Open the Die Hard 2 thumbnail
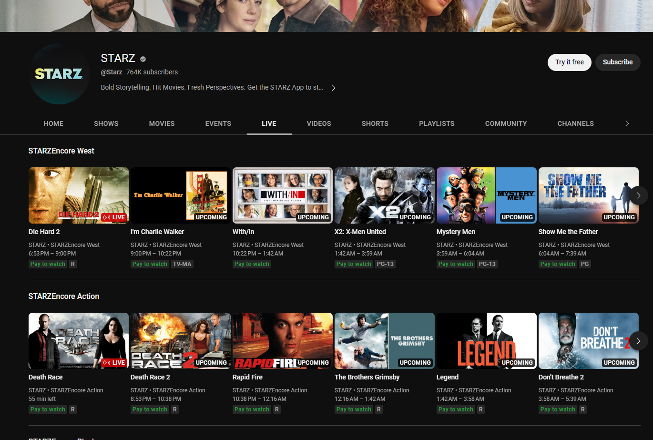The height and width of the screenshot is (440, 653). tap(79, 195)
